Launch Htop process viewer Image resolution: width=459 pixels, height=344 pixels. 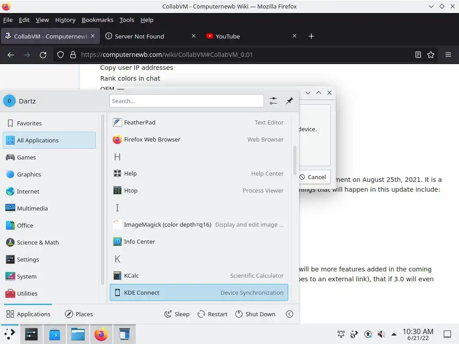coord(199,190)
